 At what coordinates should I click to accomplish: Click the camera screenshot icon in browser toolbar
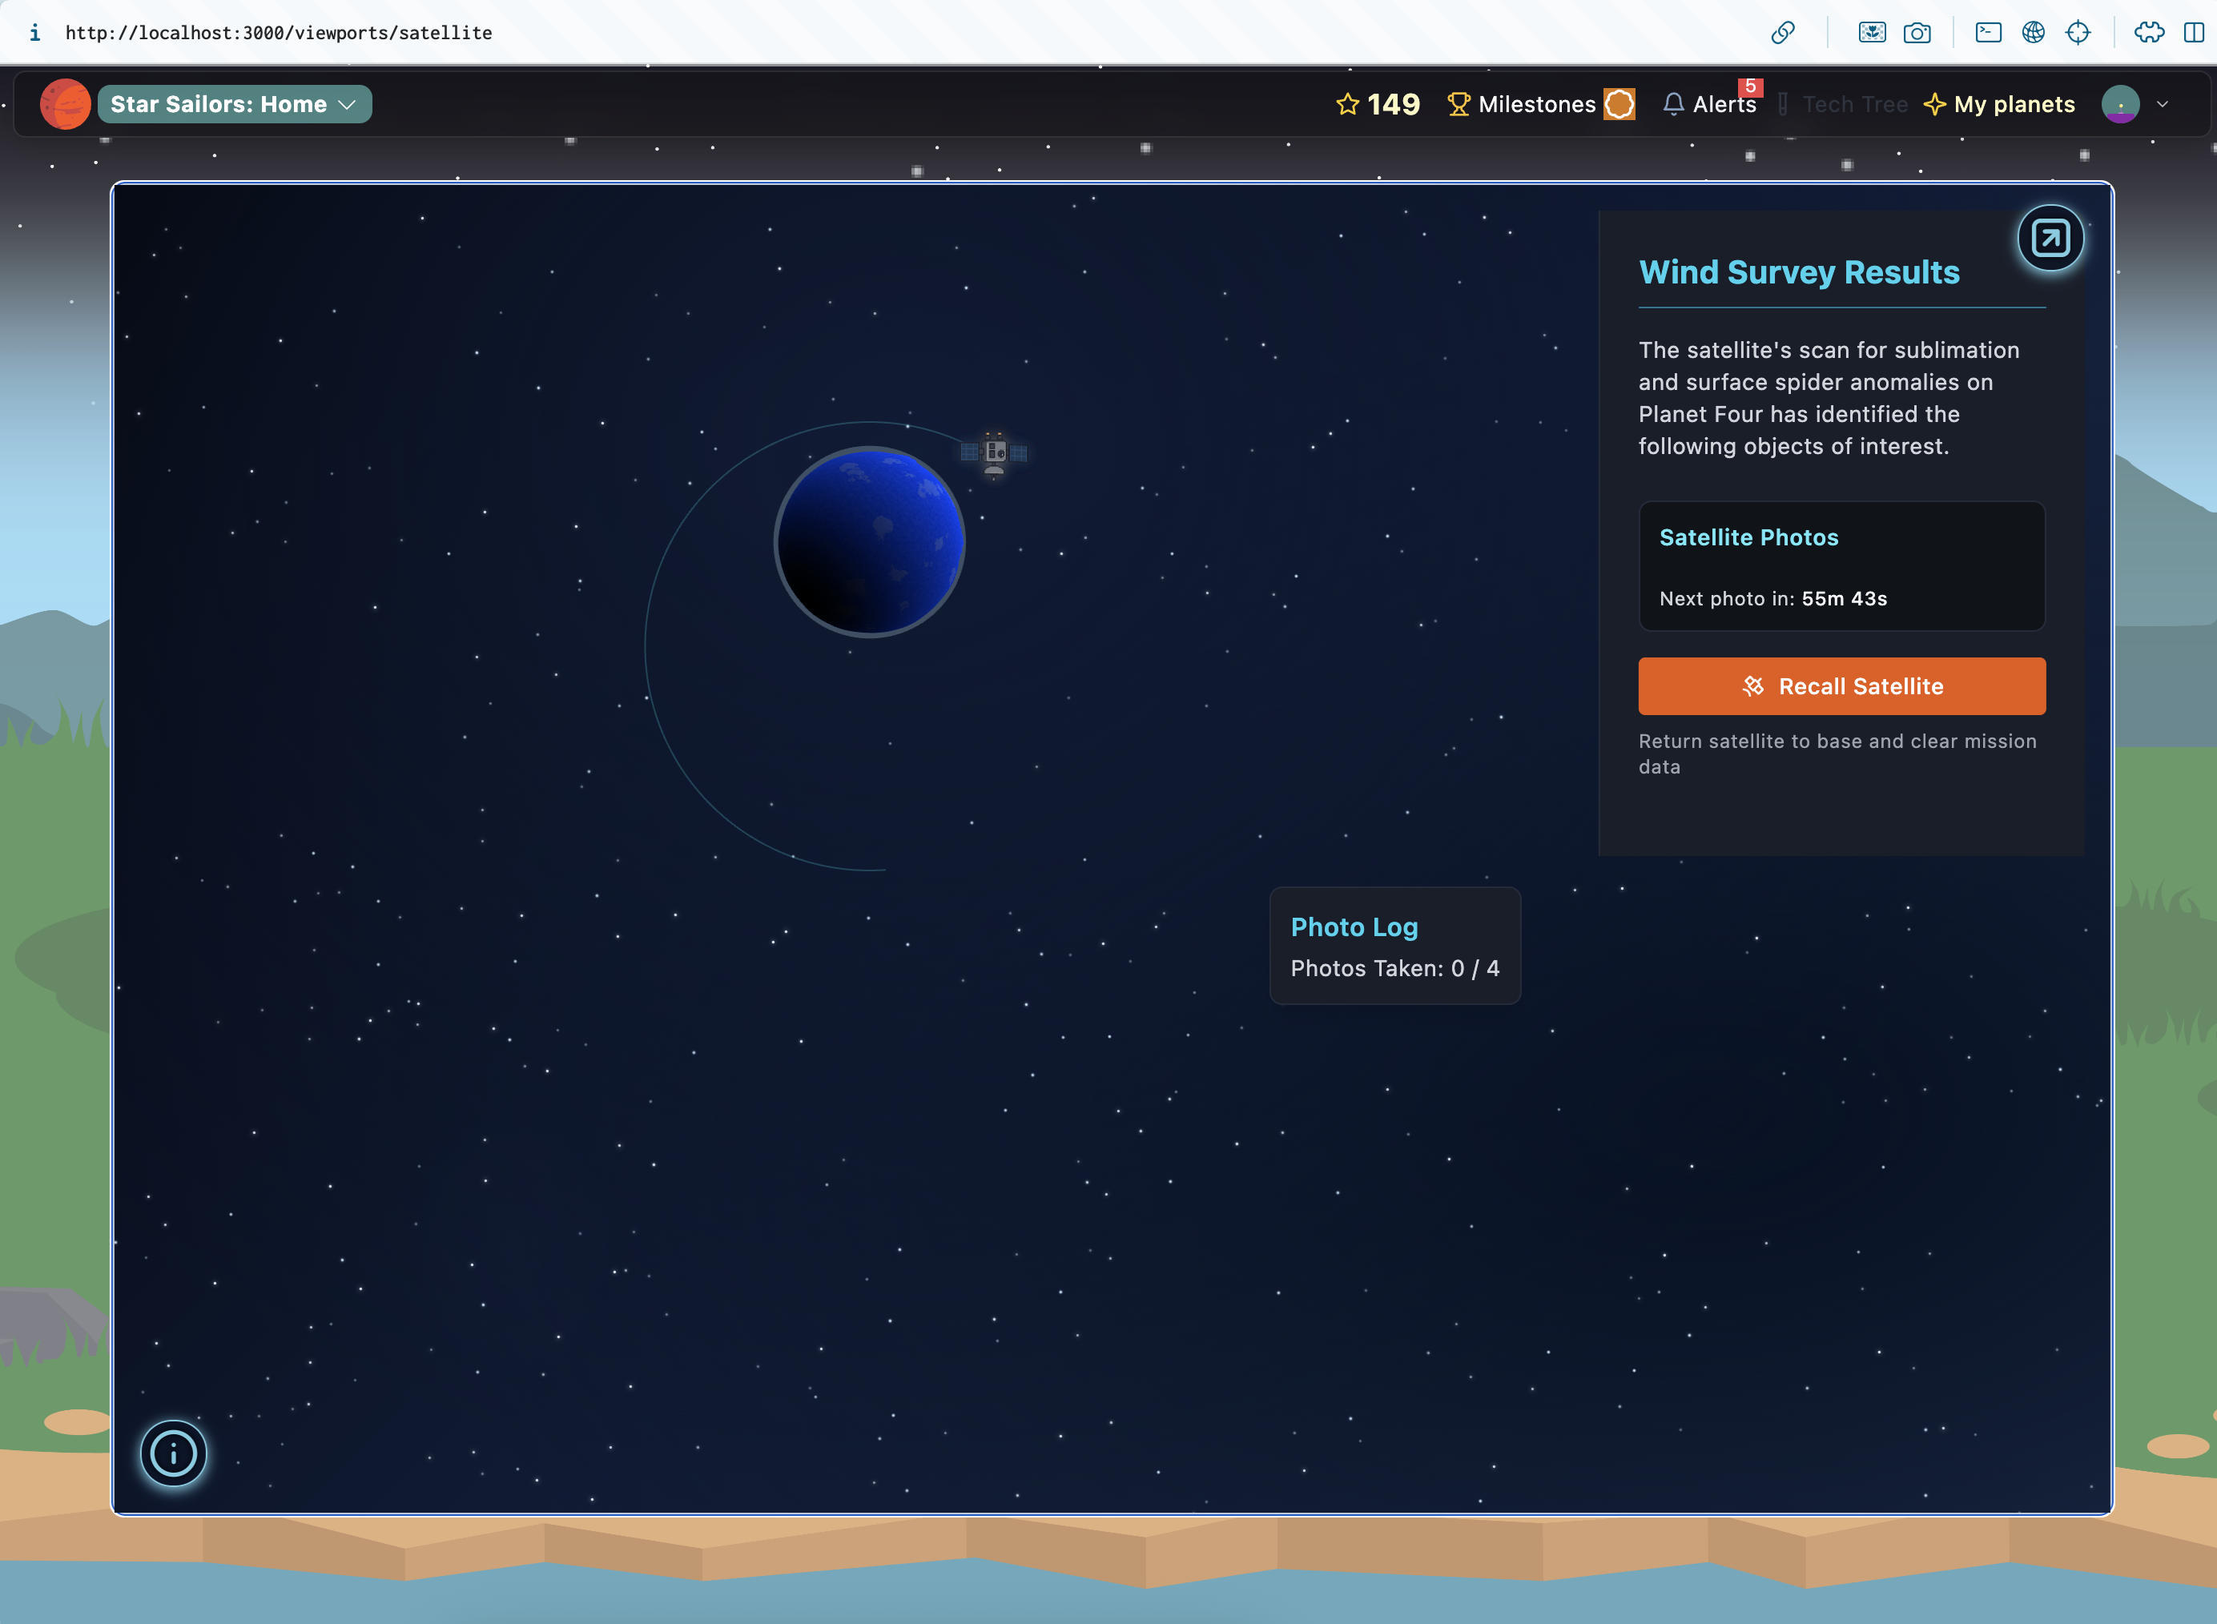click(1916, 33)
